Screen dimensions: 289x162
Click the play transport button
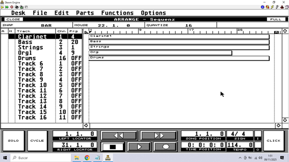(139, 147)
